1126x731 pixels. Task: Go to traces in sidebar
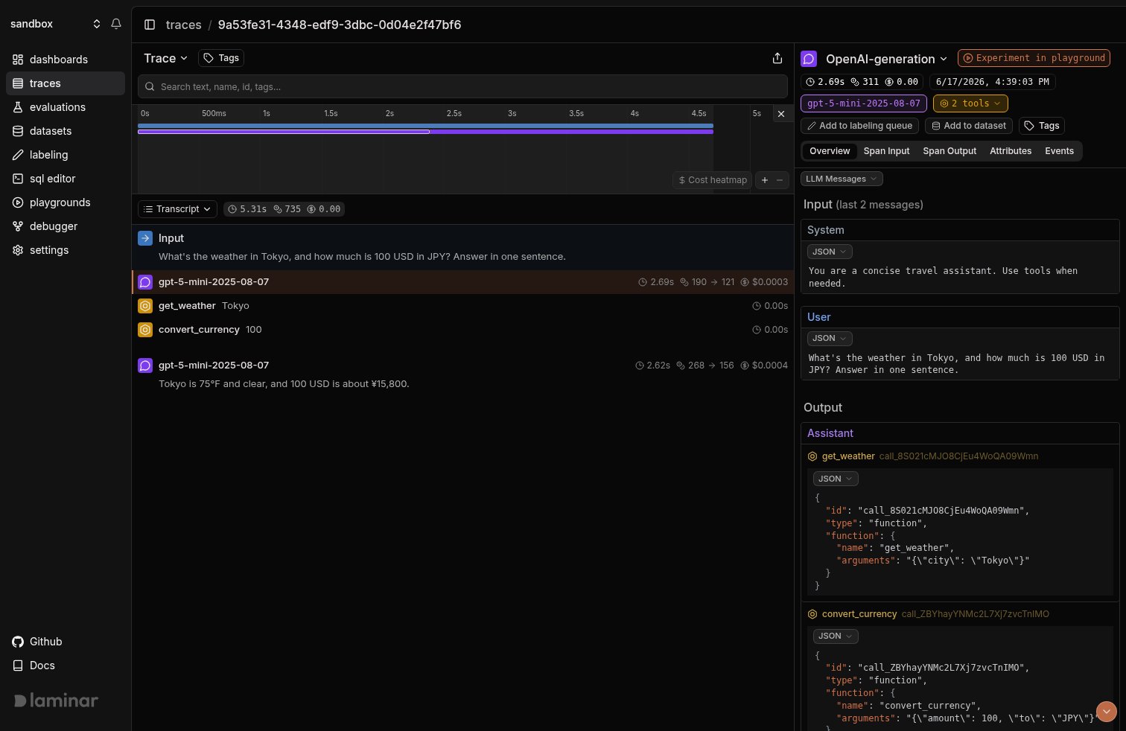[x=66, y=83]
